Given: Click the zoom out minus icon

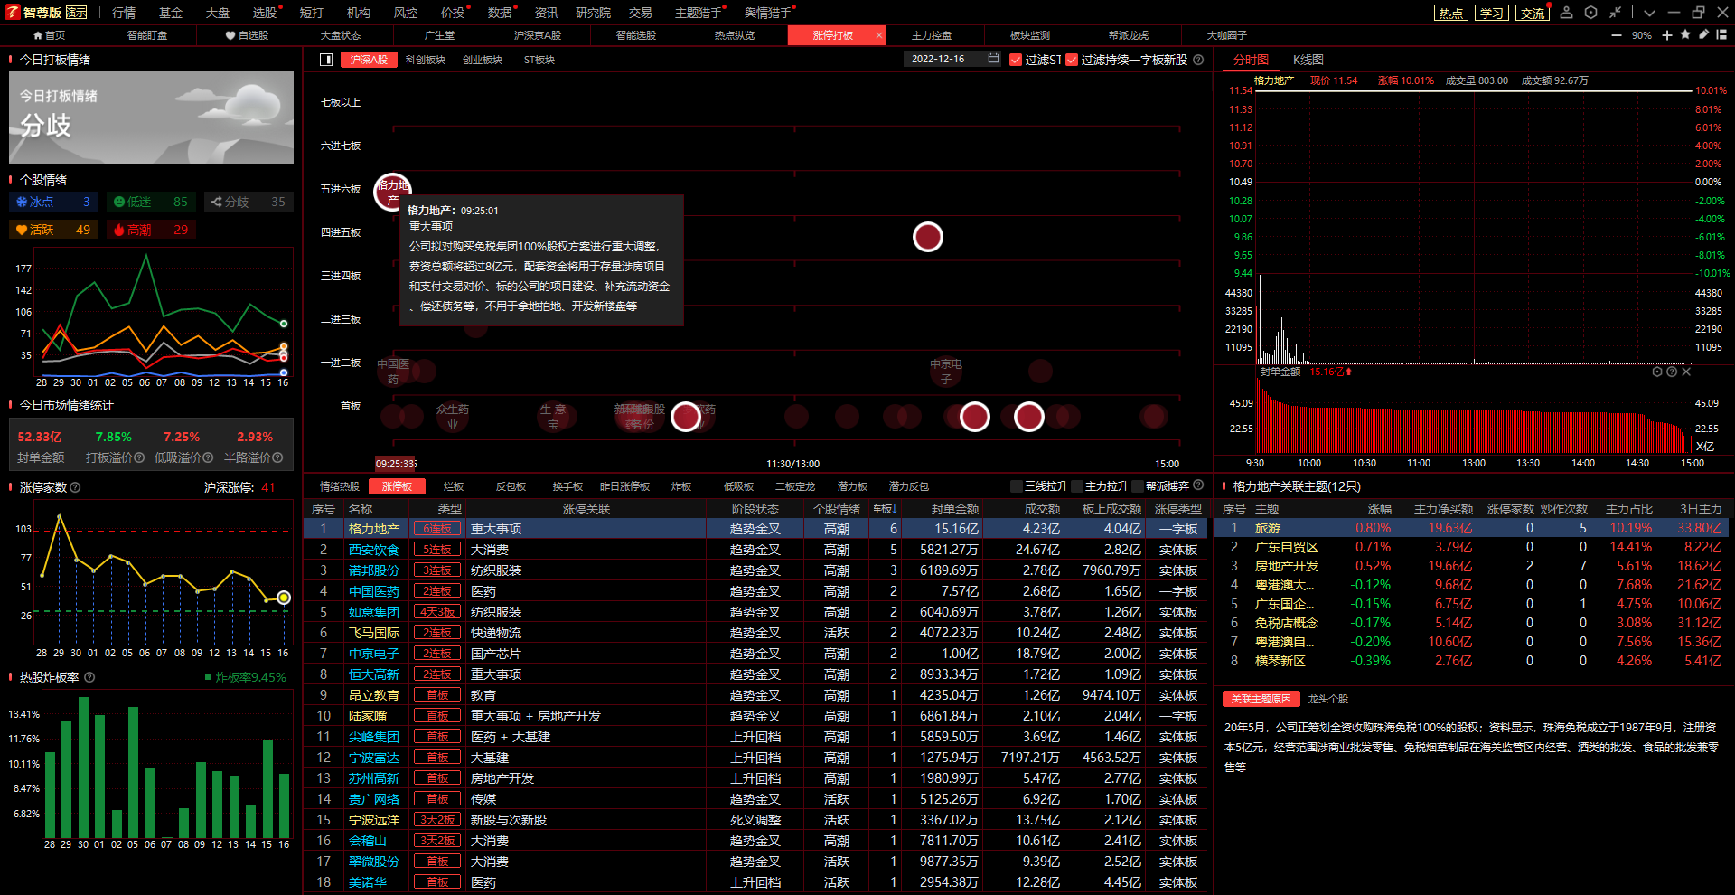Looking at the screenshot, I should (1617, 35).
